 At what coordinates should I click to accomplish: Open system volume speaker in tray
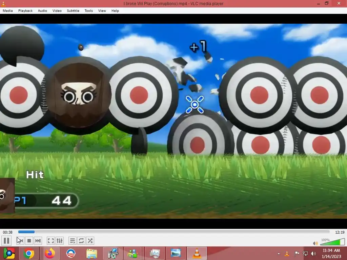[x=313, y=254]
